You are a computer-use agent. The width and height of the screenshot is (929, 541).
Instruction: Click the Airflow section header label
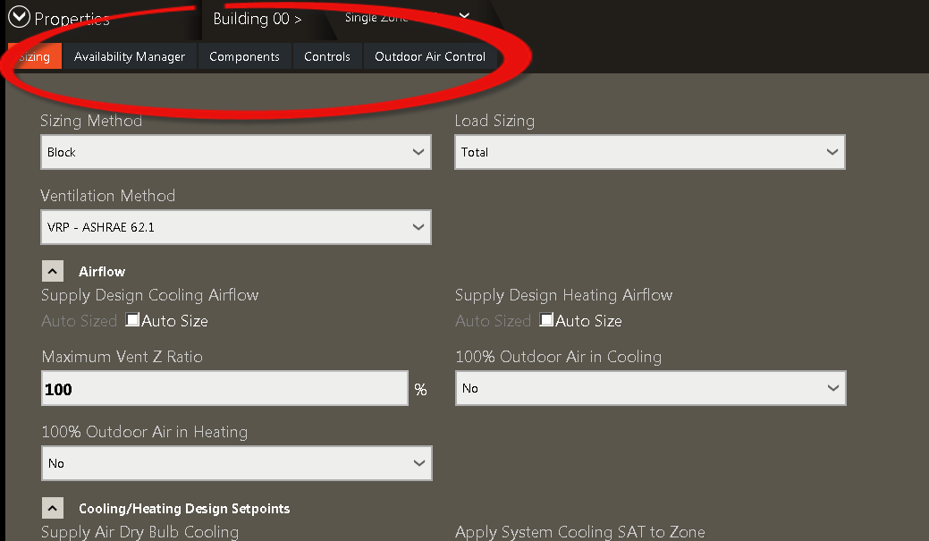[101, 271]
